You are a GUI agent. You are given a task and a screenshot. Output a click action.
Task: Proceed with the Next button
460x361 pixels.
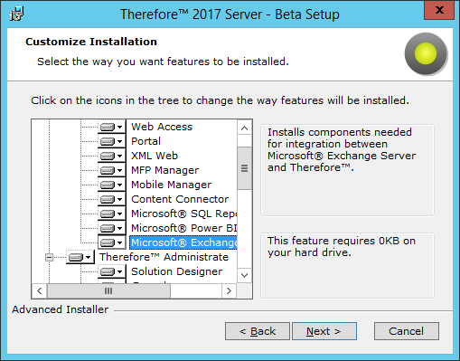324,331
